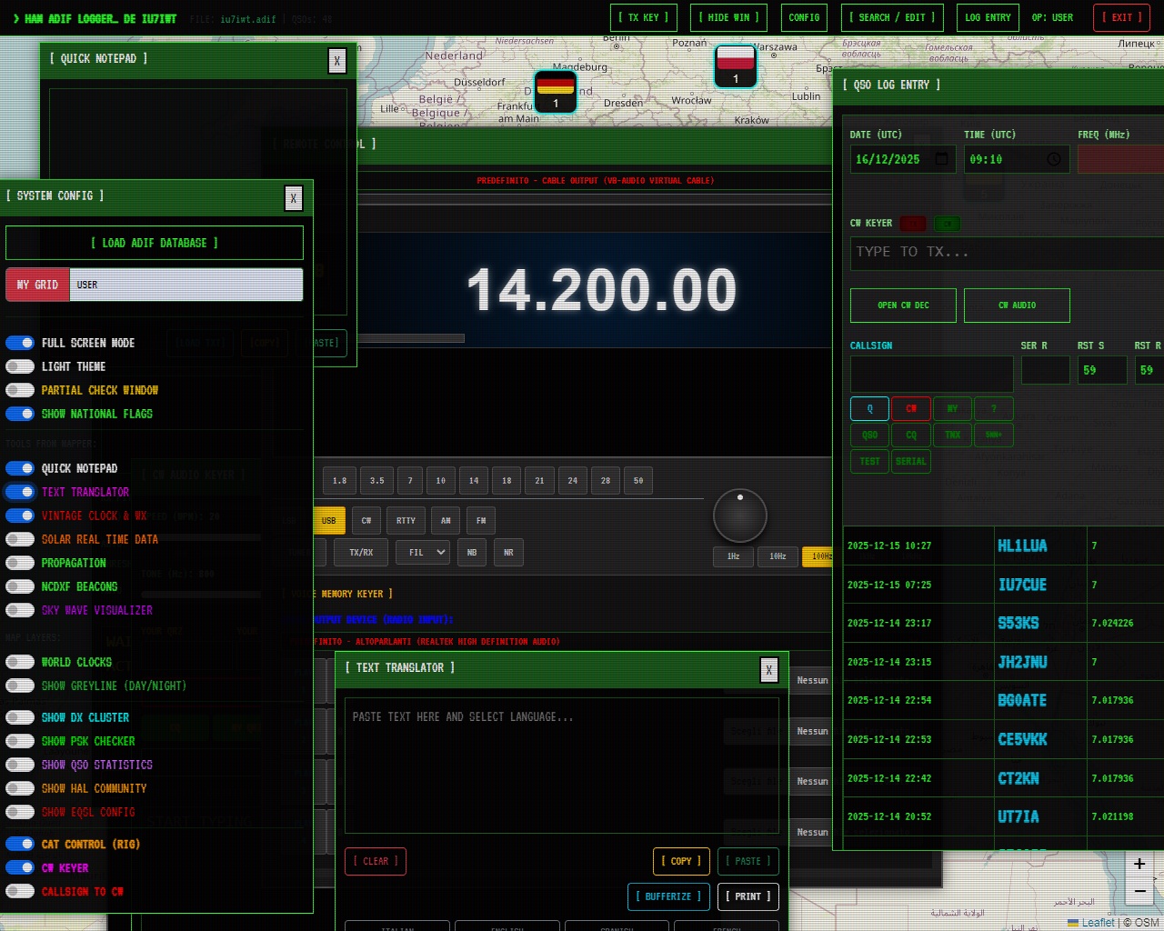
Task: Click the Polish flag map marker
Action: (x=735, y=65)
